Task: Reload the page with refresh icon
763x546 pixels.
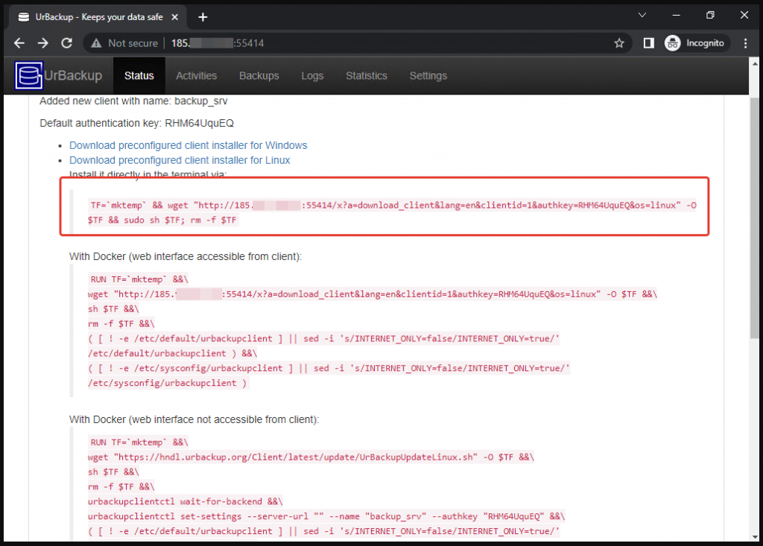Action: click(x=66, y=43)
